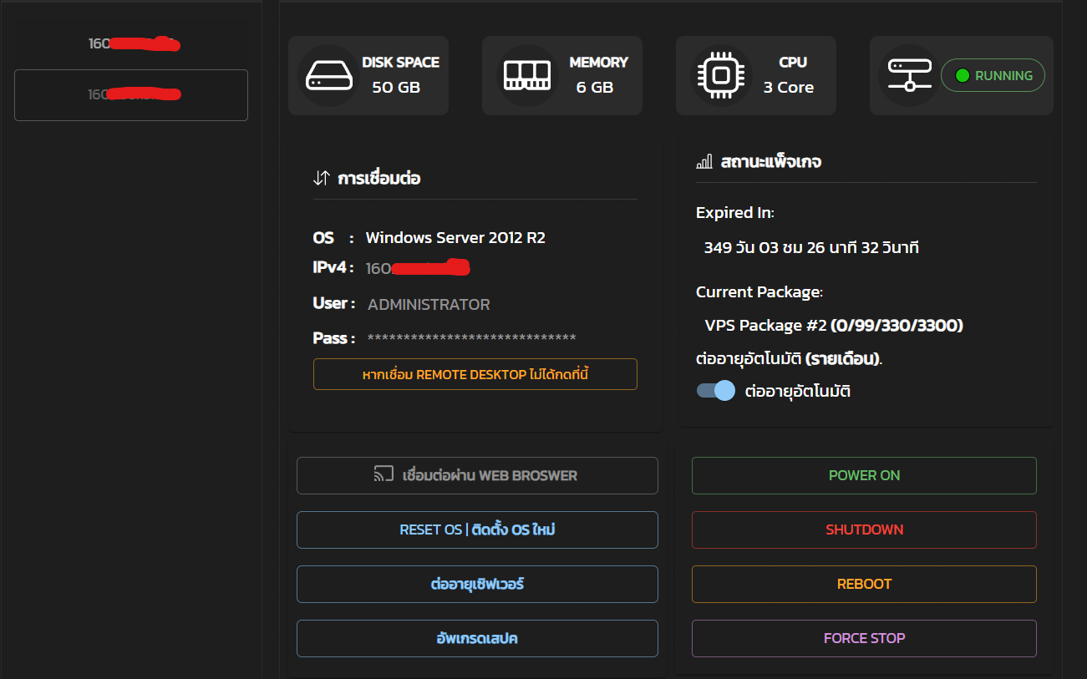The width and height of the screenshot is (1087, 679).
Task: Click the การเชื่อมต่อ heading
Action: coord(378,178)
